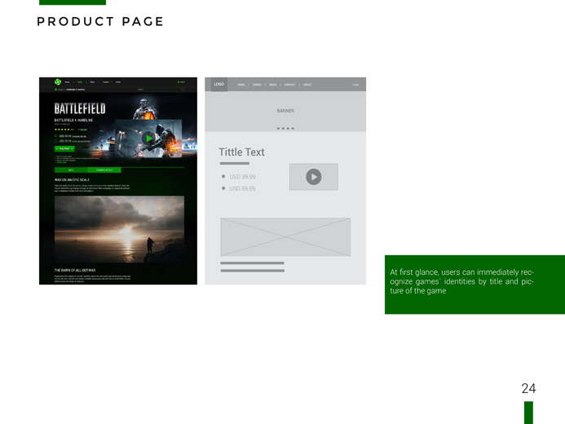Click the 'PRODUCT PAGE' slide title
Image resolution: width=565 pixels, height=424 pixels.
tap(100, 22)
